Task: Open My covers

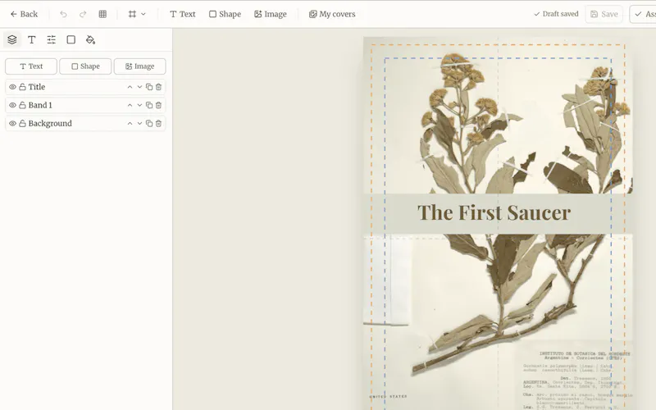Action: (x=332, y=14)
